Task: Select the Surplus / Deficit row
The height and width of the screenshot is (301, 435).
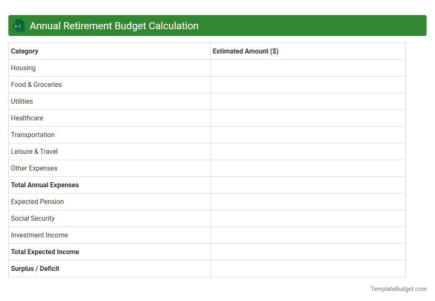Action: 35,268
